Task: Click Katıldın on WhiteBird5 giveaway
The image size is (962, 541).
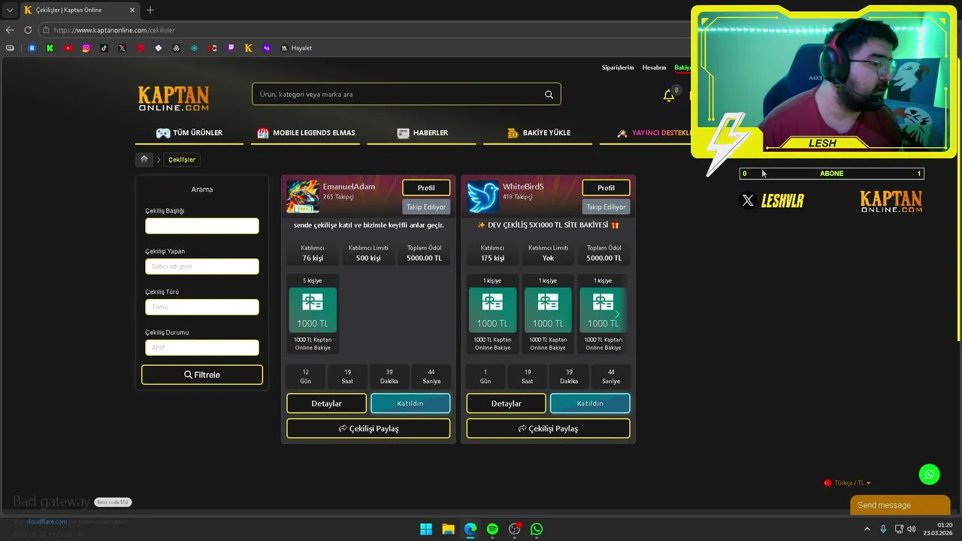Action: coord(590,403)
